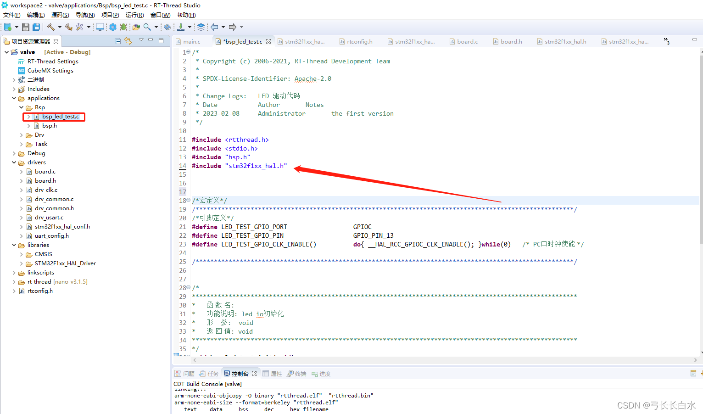Click the green Download arrow icon
The image size is (703, 414).
[x=181, y=27]
